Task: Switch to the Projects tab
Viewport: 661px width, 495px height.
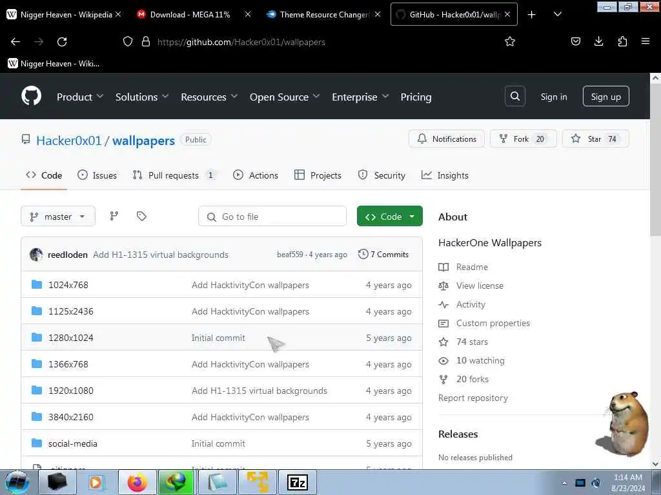Action: click(318, 175)
